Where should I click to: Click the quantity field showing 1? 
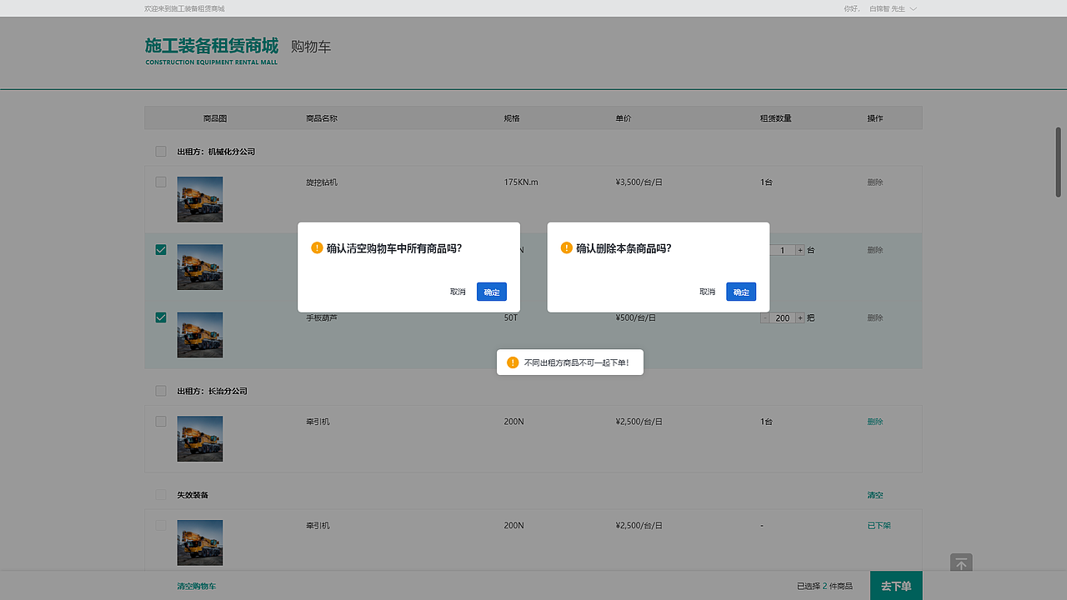(x=783, y=250)
